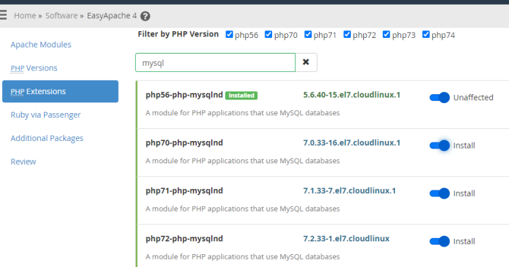Screen dimensions: 509x267
Task: Click the EasyApache 4 help question icon
Action: coord(145,16)
